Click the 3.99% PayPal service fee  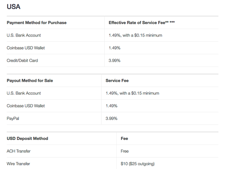[x=111, y=118]
